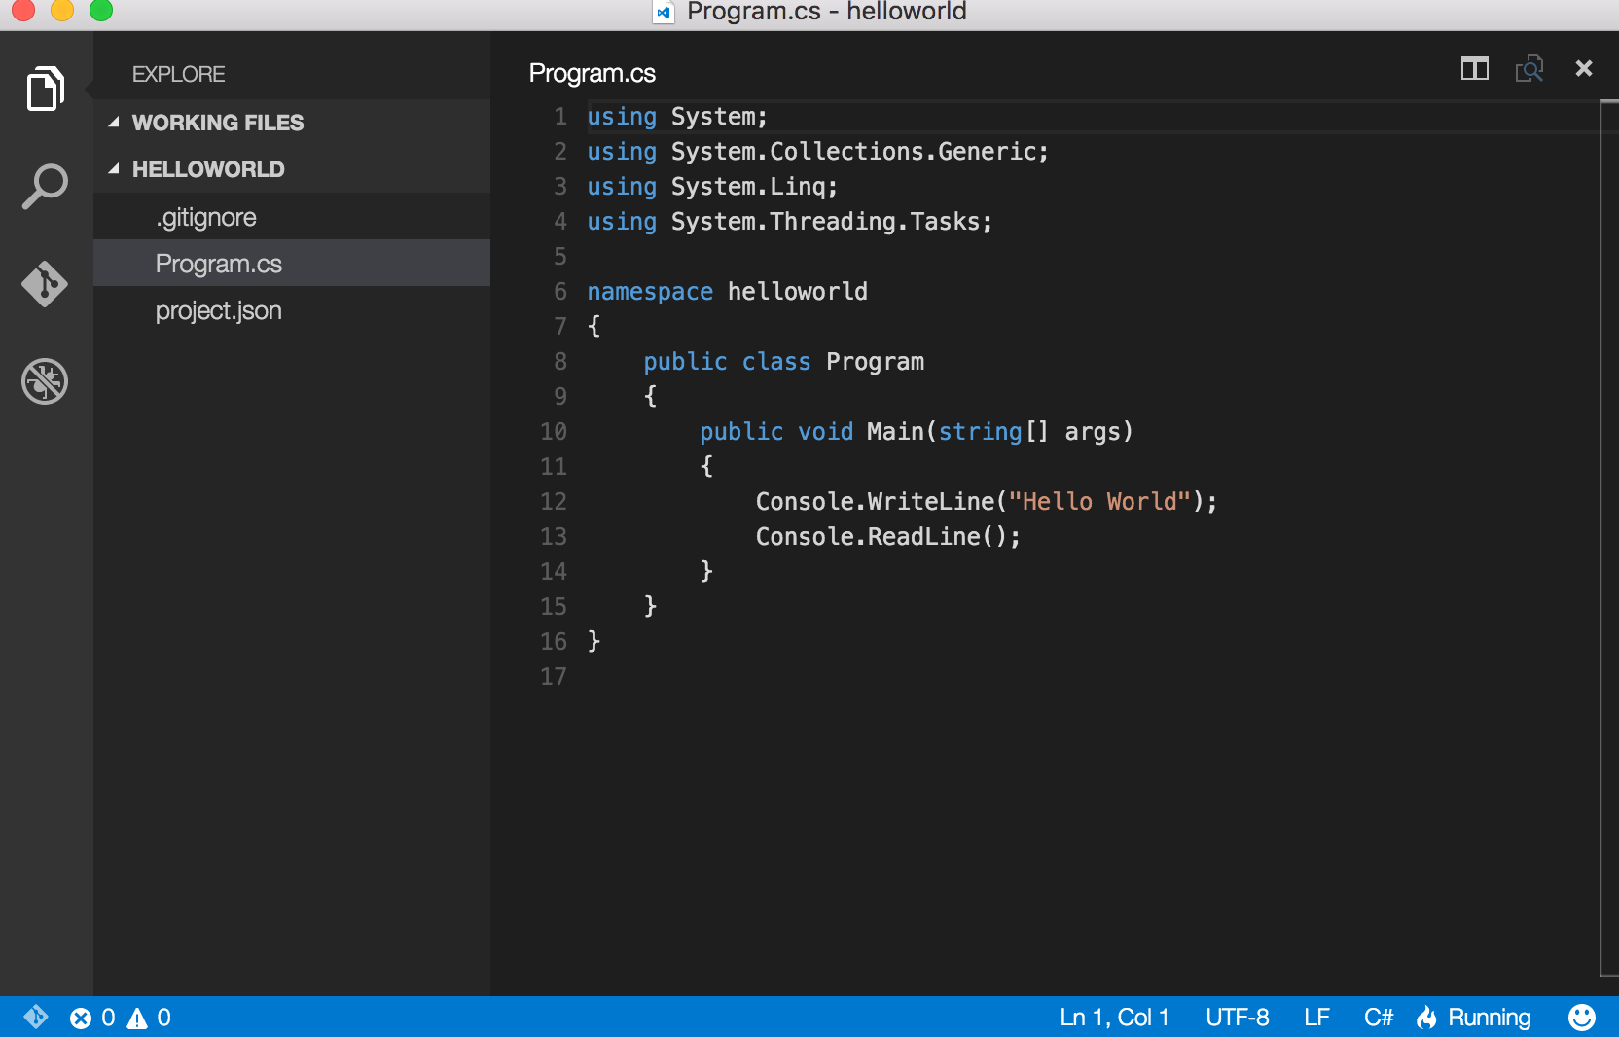Viewport: 1619px width, 1037px height.
Task: Click the UTF-8 encoding selector
Action: pos(1237,1018)
